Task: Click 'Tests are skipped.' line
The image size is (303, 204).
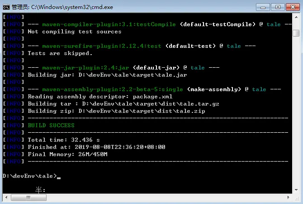Action: coord(60,53)
